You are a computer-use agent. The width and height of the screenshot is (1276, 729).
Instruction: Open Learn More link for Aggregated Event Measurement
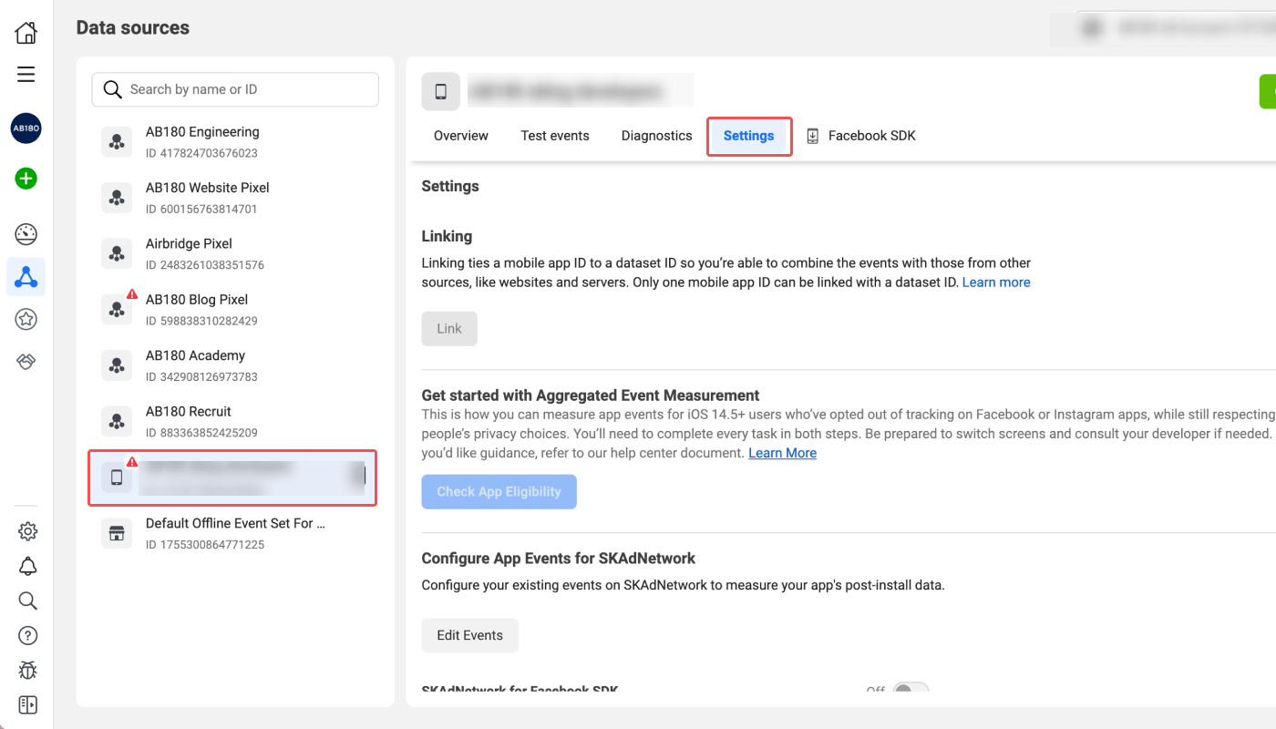tap(783, 453)
